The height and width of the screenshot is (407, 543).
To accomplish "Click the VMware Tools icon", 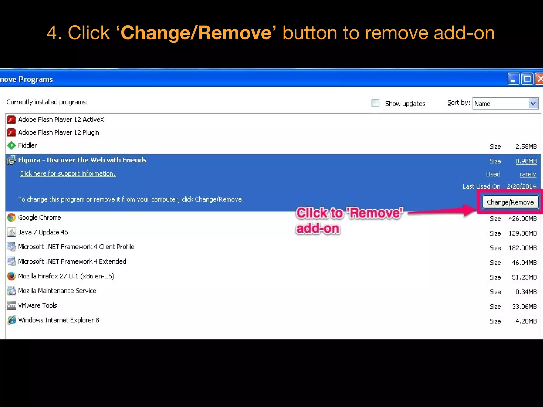I will pos(11,306).
